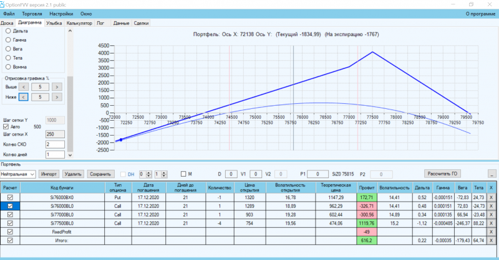Click the right arrow next to Ниже percentage
The height and width of the screenshot is (260, 499).
(x=57, y=97)
